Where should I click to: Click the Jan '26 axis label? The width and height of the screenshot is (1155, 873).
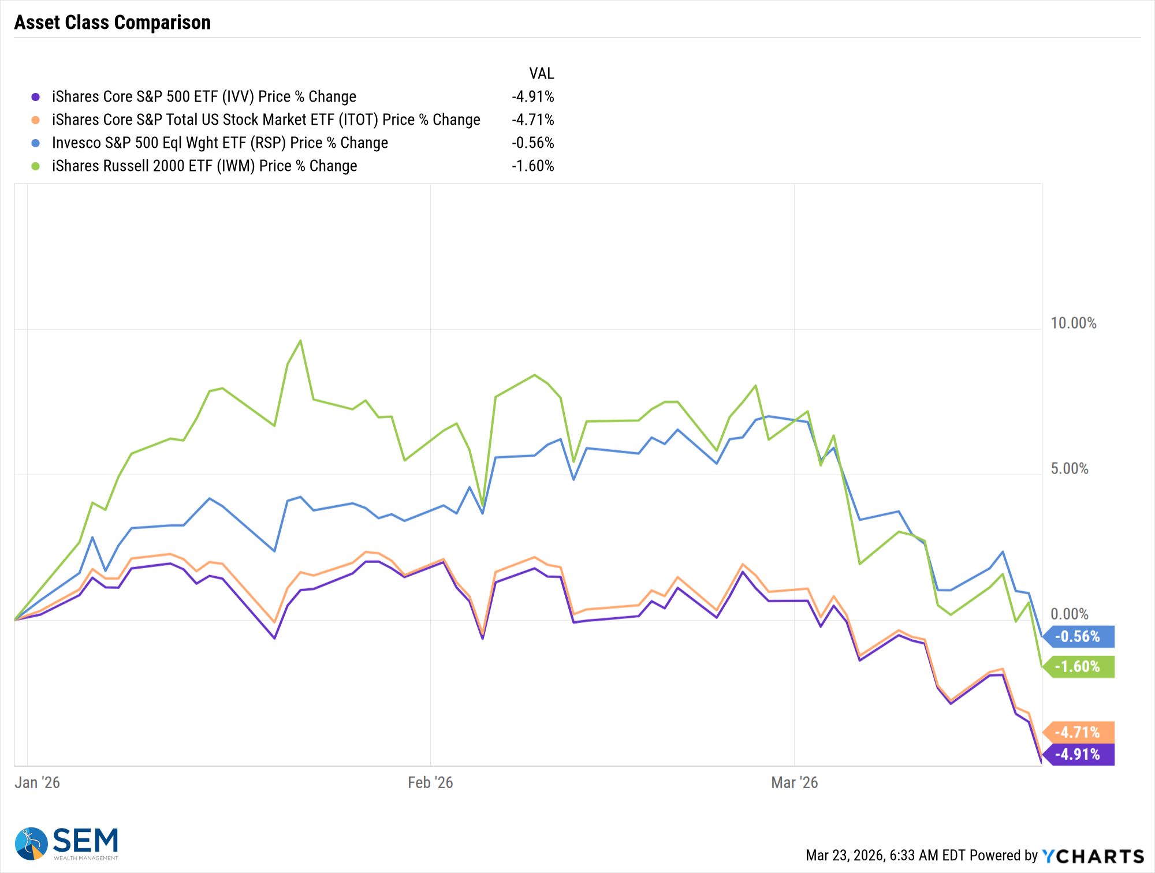pos(37,783)
